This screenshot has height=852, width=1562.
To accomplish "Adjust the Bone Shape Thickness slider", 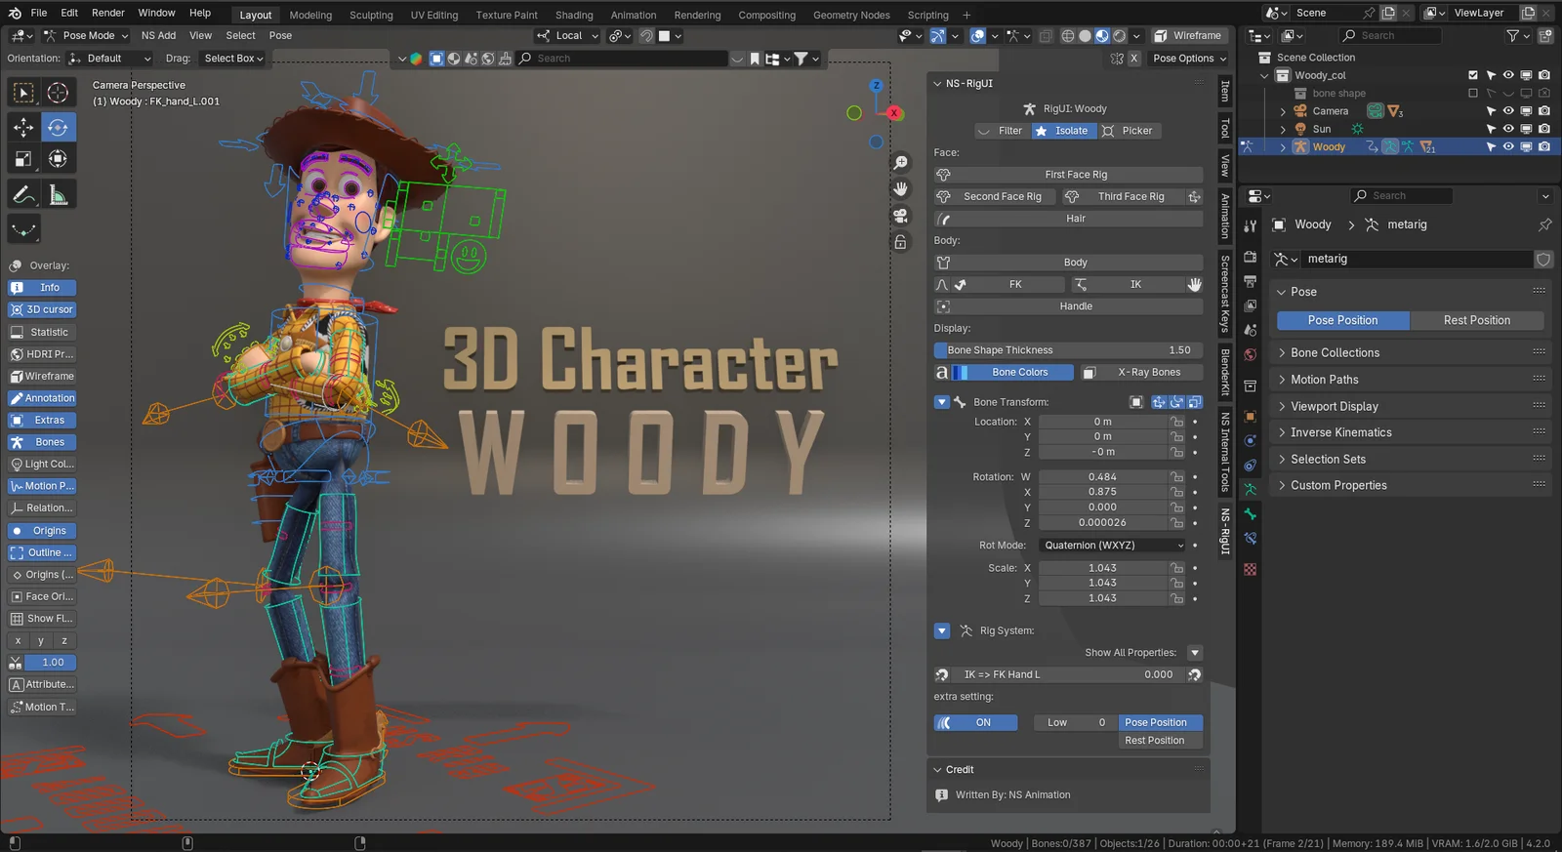I will coord(1068,350).
